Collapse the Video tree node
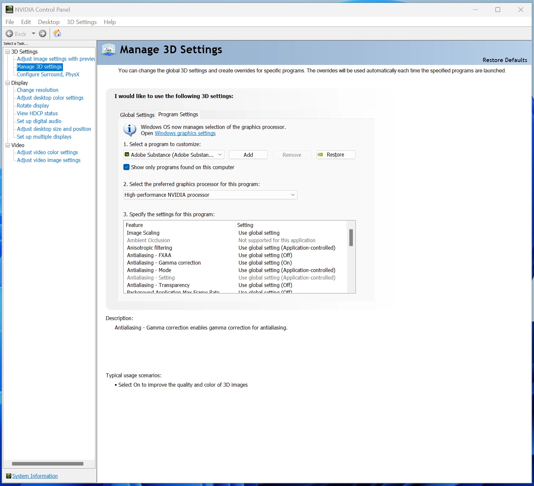This screenshot has height=486, width=534. pos(7,145)
